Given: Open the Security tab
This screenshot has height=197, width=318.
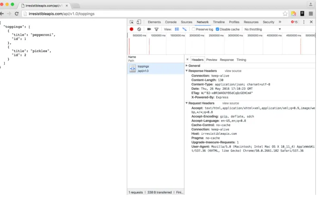Looking at the screenshot, I should [x=268, y=22].
